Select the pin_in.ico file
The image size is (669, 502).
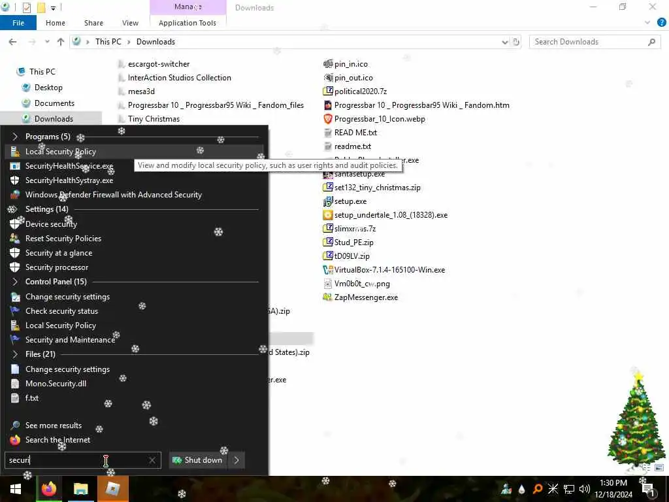point(346,64)
